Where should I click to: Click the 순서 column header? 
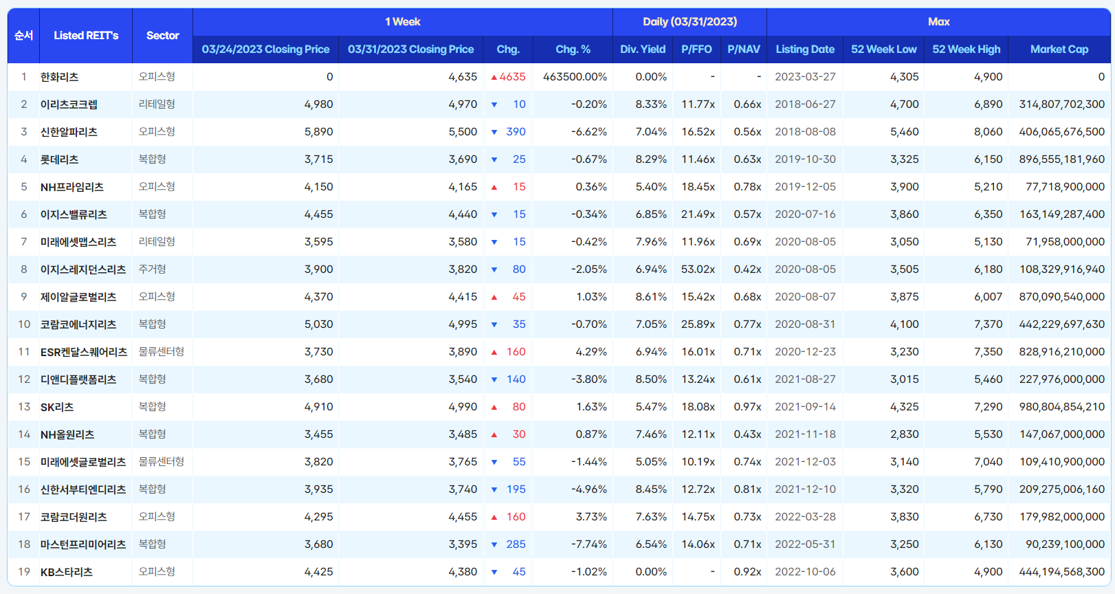(x=23, y=36)
